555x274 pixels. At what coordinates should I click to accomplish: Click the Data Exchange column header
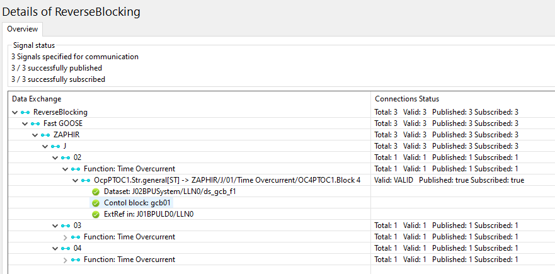point(37,99)
